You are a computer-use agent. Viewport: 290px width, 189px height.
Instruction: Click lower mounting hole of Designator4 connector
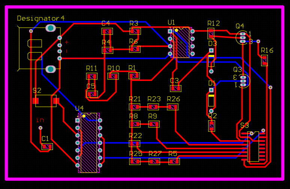tap(51, 69)
